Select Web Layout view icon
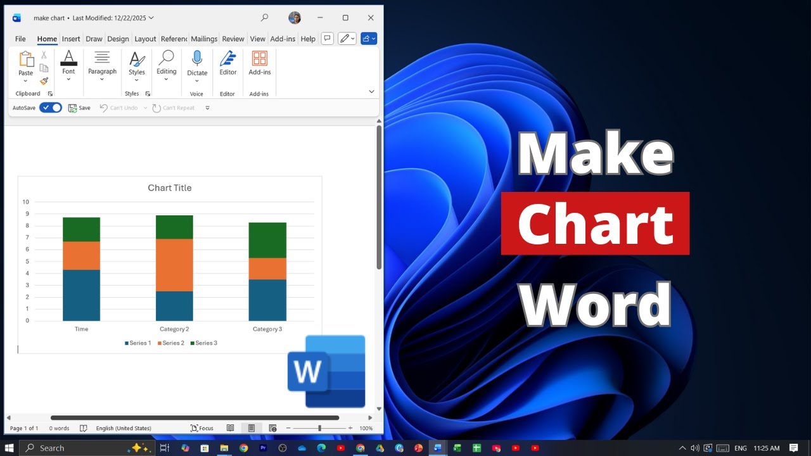The width and height of the screenshot is (811, 456). 272,428
